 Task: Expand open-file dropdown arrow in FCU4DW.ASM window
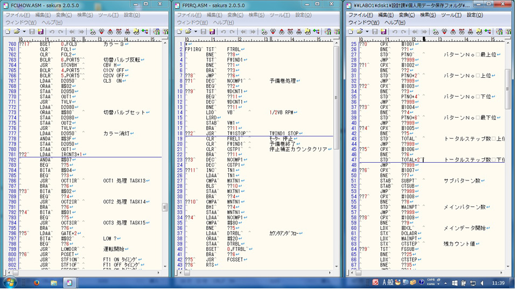point(24,32)
